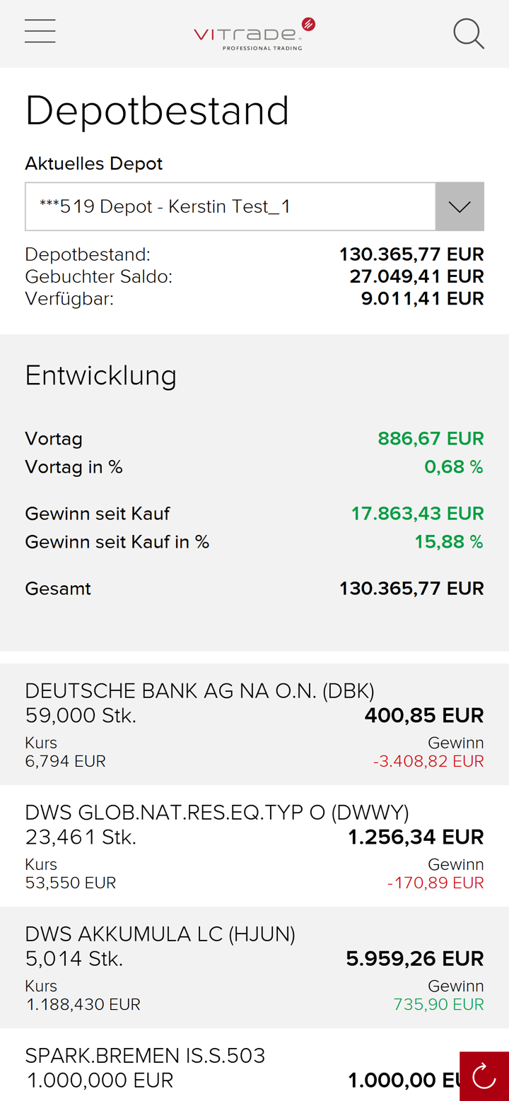Select the current depot field Kerstin Test_1

tap(230, 206)
